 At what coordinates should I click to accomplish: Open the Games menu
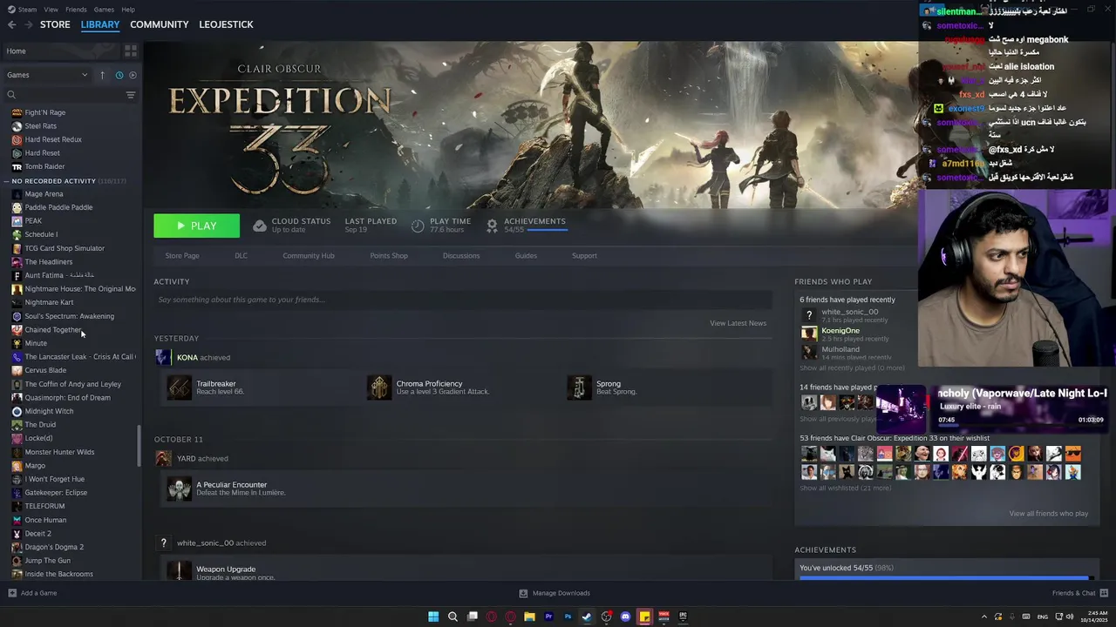point(104,10)
